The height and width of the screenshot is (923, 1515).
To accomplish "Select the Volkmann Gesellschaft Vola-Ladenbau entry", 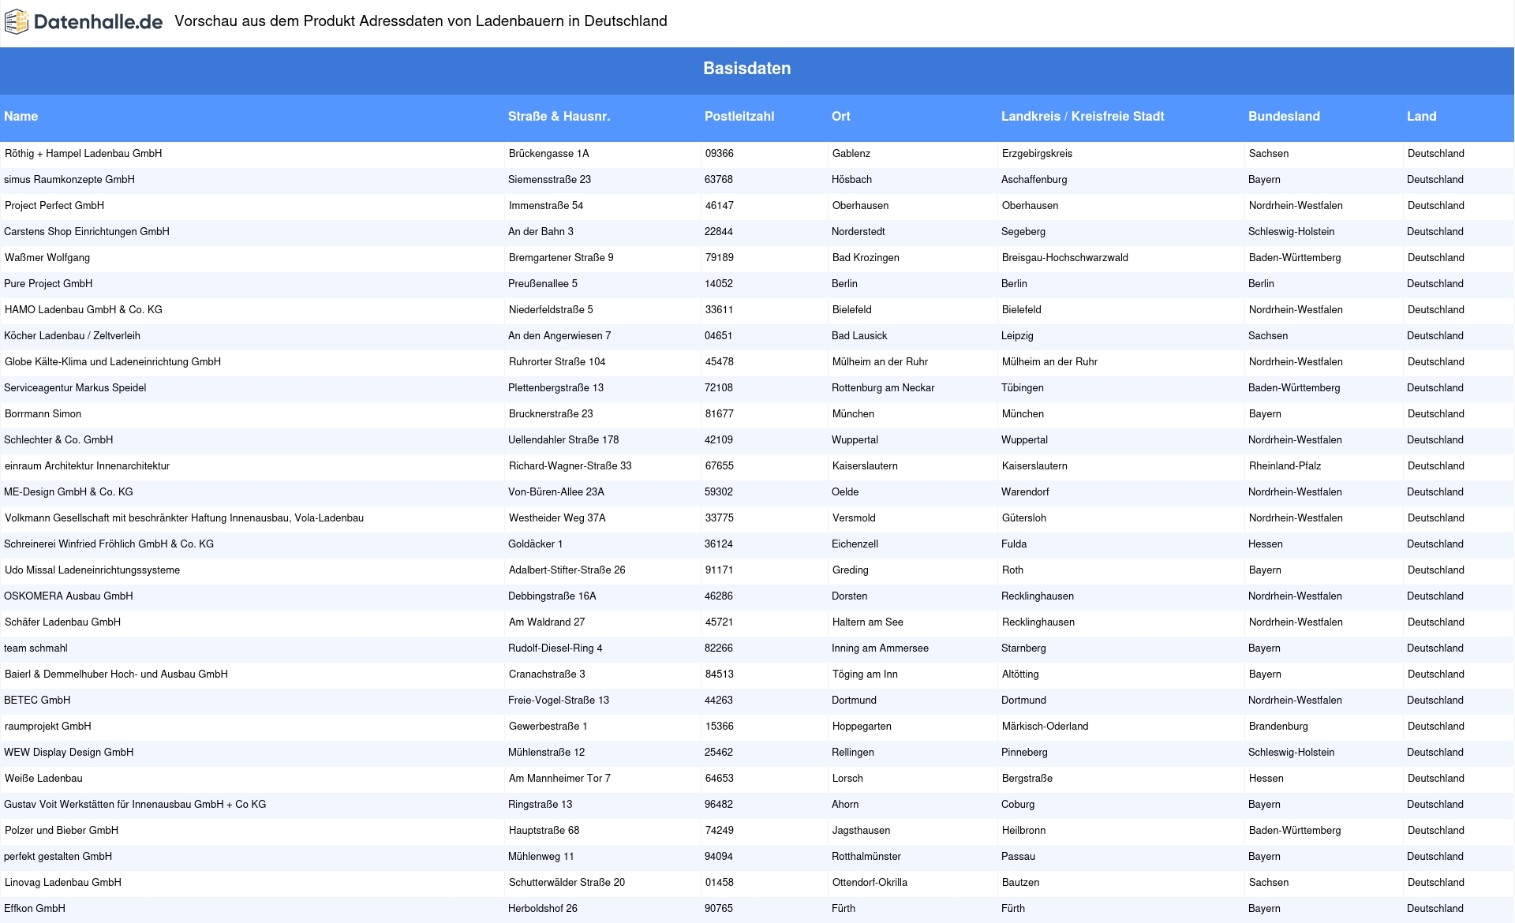I will [x=185, y=518].
